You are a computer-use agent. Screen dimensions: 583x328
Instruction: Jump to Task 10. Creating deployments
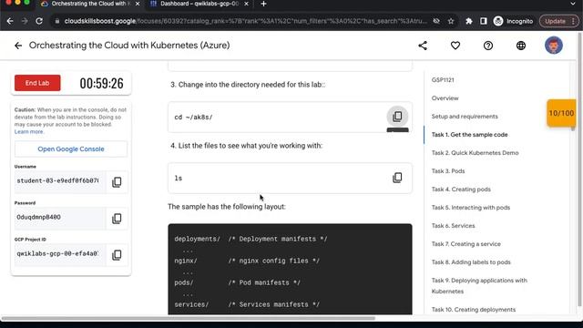coord(474,310)
